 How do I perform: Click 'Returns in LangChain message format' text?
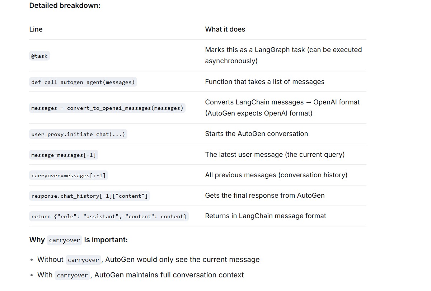[x=266, y=216]
